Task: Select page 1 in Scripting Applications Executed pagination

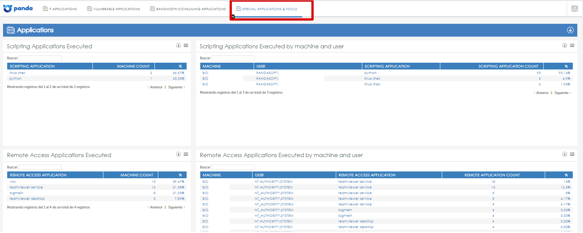Action: pos(165,87)
